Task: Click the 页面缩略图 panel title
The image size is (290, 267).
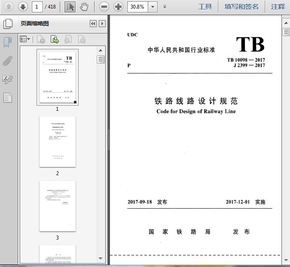Action: 35,24
